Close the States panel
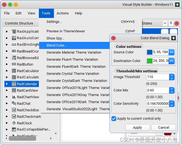 (x=177, y=23)
